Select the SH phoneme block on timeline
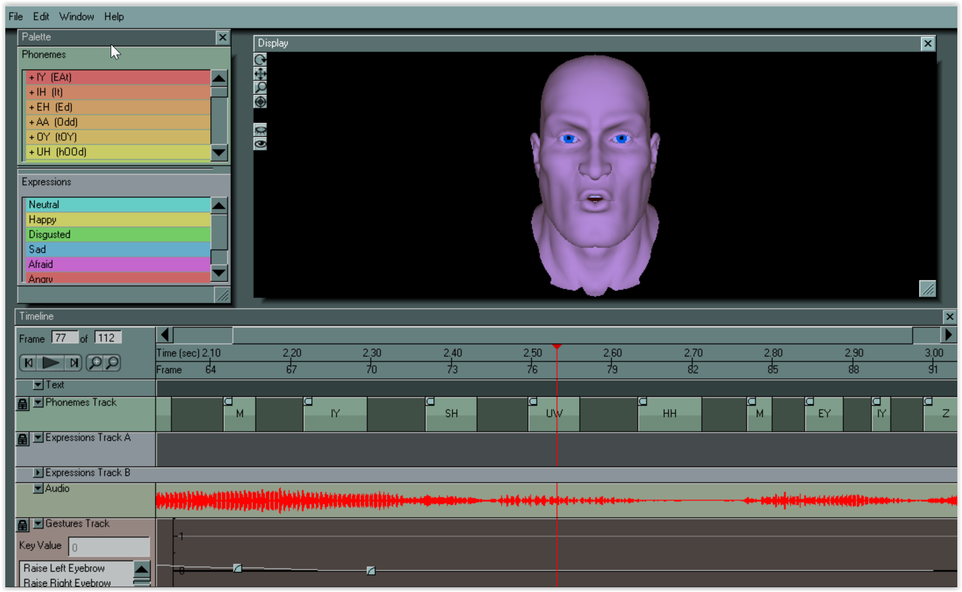Screen dimensions: 962x592 tap(451, 413)
